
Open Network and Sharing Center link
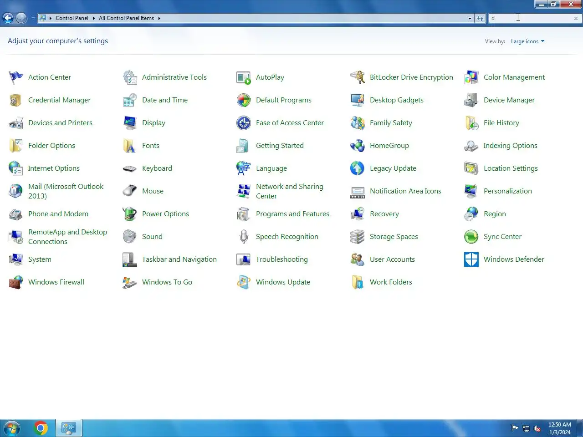[x=290, y=191]
